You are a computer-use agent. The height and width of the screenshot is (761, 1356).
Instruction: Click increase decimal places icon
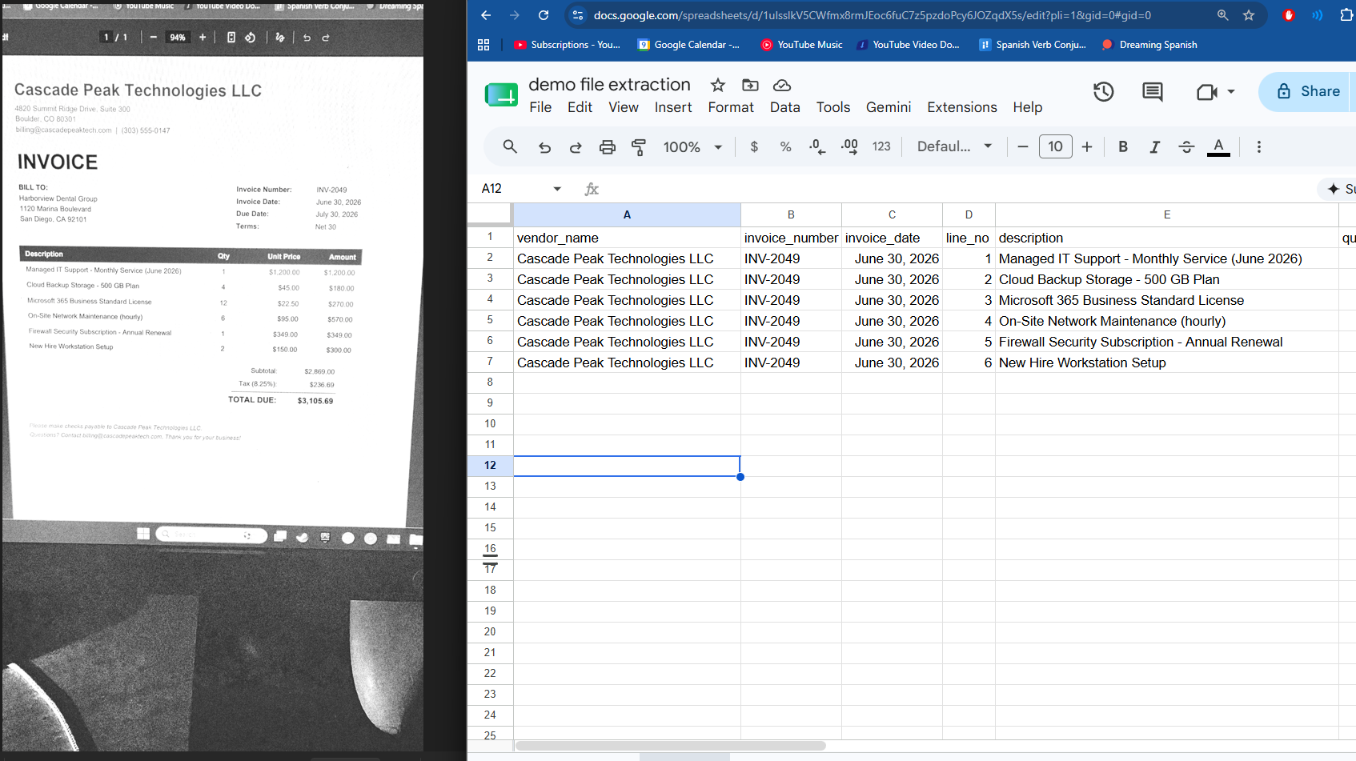(849, 146)
